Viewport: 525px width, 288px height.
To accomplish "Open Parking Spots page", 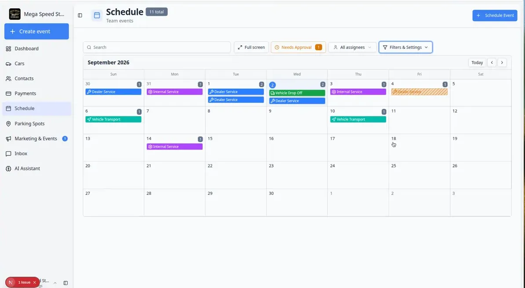I will (x=36, y=124).
